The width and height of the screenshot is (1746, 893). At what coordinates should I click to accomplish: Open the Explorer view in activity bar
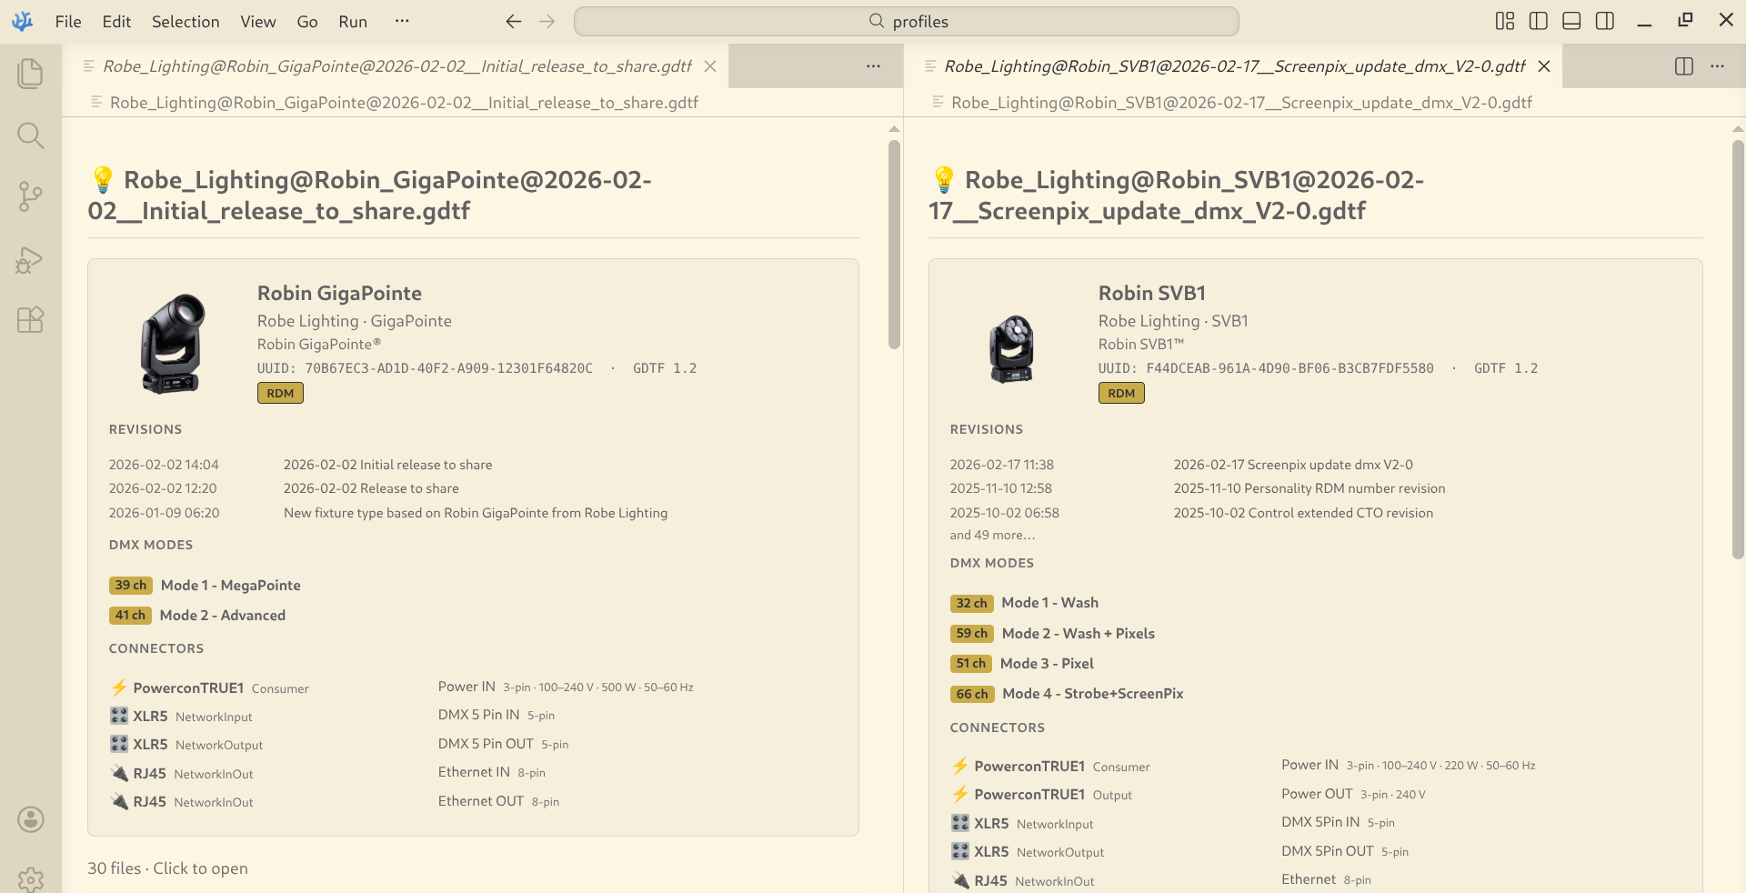pyautogui.click(x=30, y=74)
